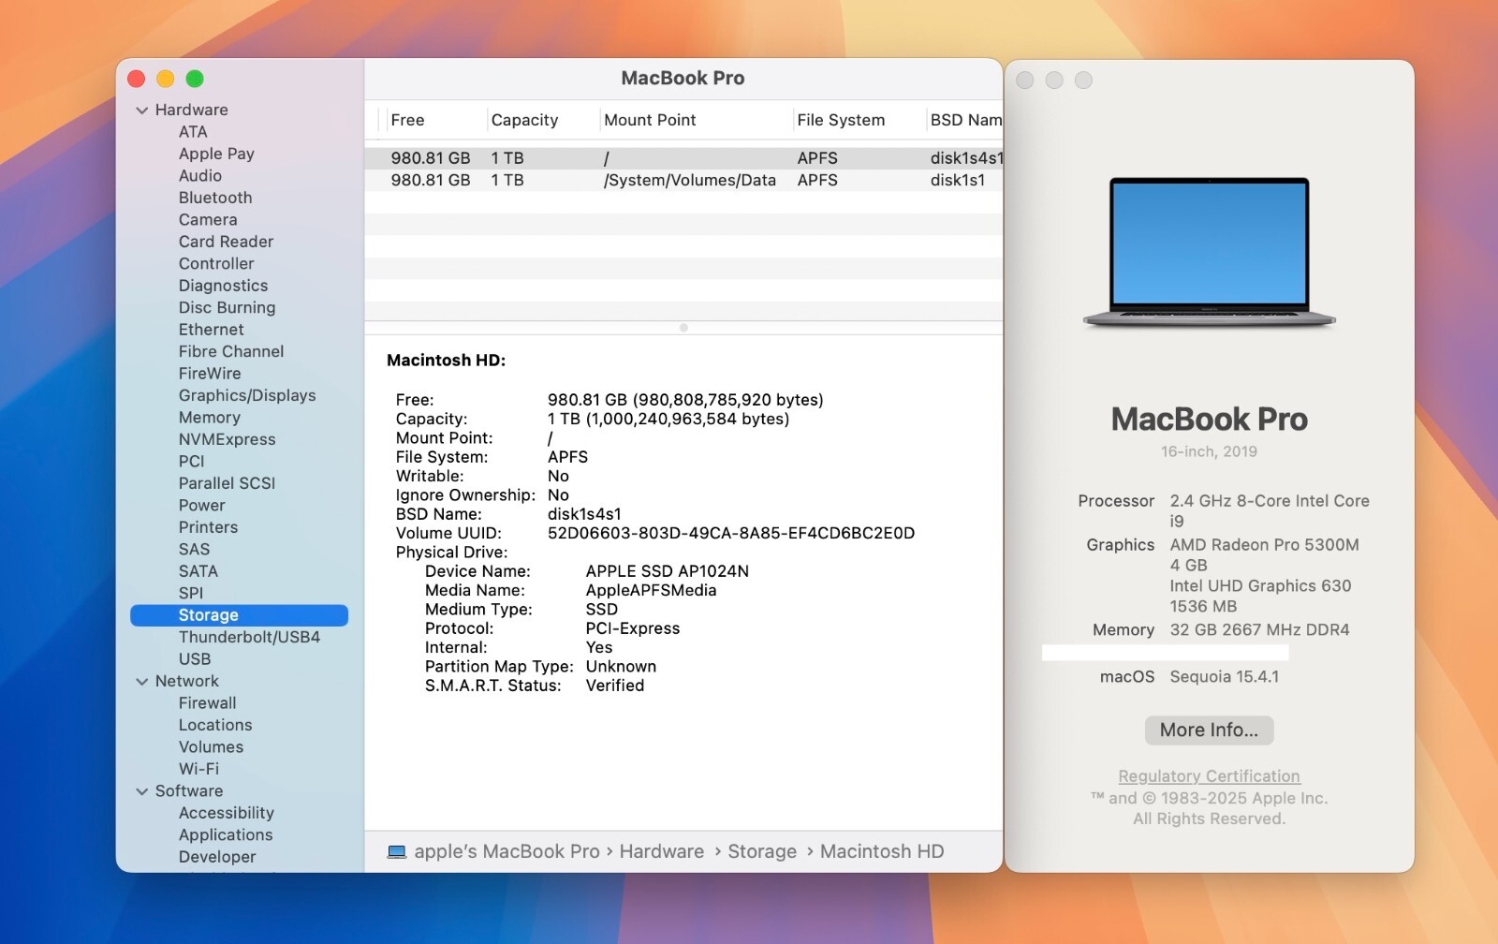Open Fibre Channel entry
1498x944 pixels.
(x=231, y=351)
